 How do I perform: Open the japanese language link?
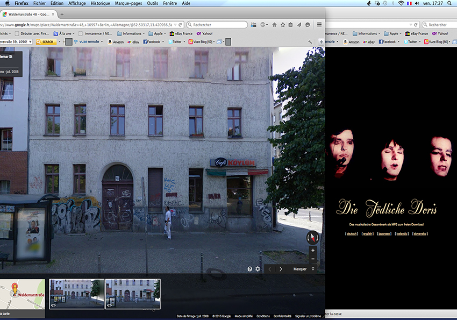(x=384, y=234)
